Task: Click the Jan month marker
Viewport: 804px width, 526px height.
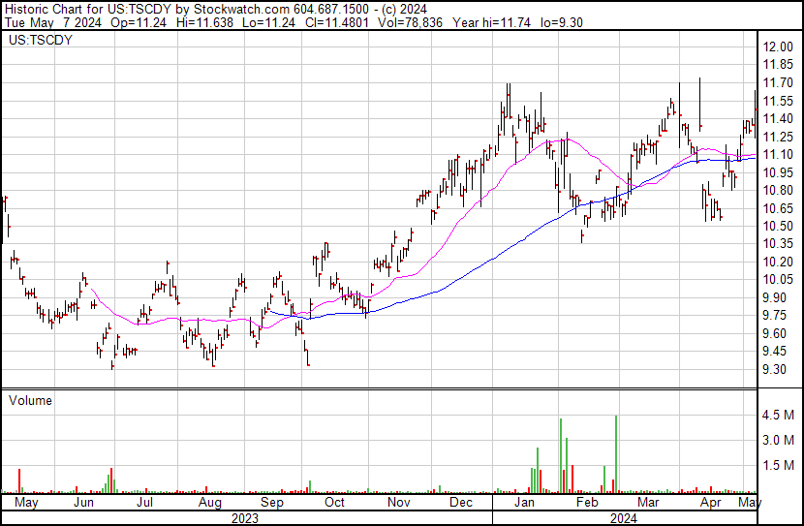Action: pos(524,503)
